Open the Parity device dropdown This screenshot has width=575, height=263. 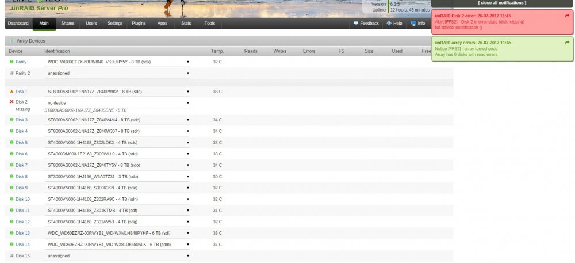(x=117, y=62)
